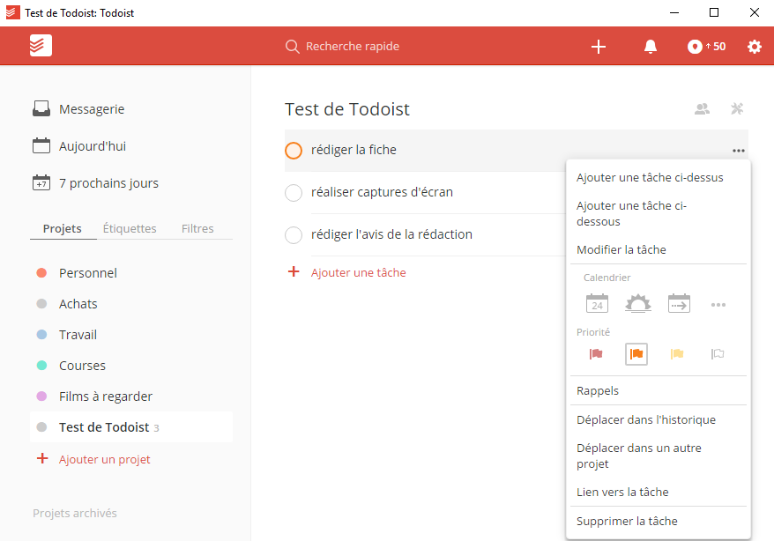The height and width of the screenshot is (541, 774).
Task: Open notifications bell icon
Action: pyautogui.click(x=651, y=47)
